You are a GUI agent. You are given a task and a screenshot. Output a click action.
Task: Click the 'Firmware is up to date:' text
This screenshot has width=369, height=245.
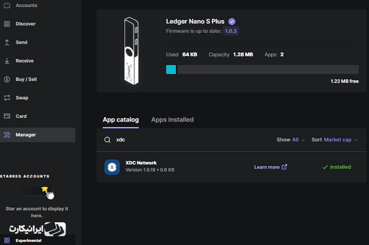pyautogui.click(x=194, y=31)
